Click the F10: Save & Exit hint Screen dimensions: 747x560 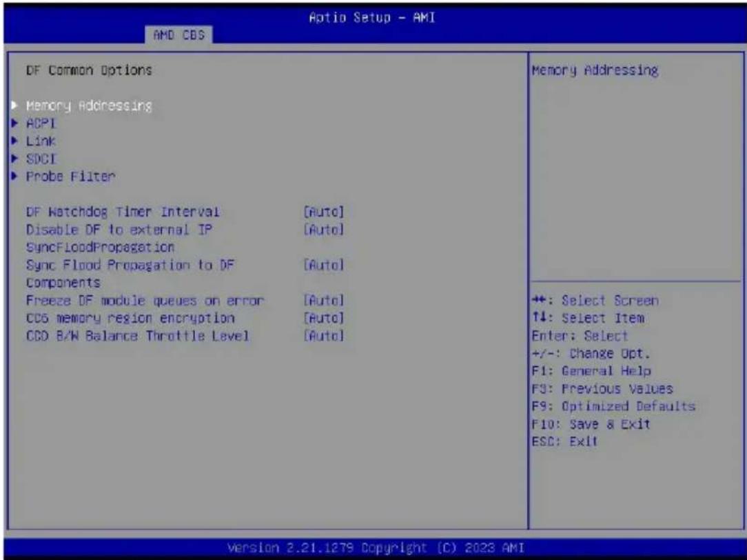(x=591, y=424)
